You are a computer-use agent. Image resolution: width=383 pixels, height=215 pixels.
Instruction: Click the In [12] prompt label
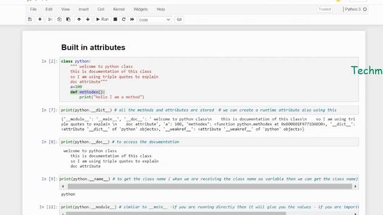coord(48,207)
